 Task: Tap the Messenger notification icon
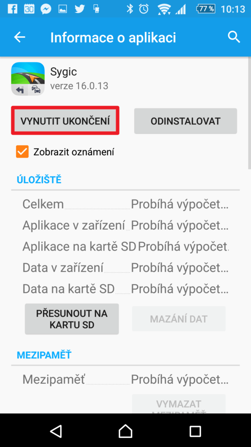tap(45, 9)
